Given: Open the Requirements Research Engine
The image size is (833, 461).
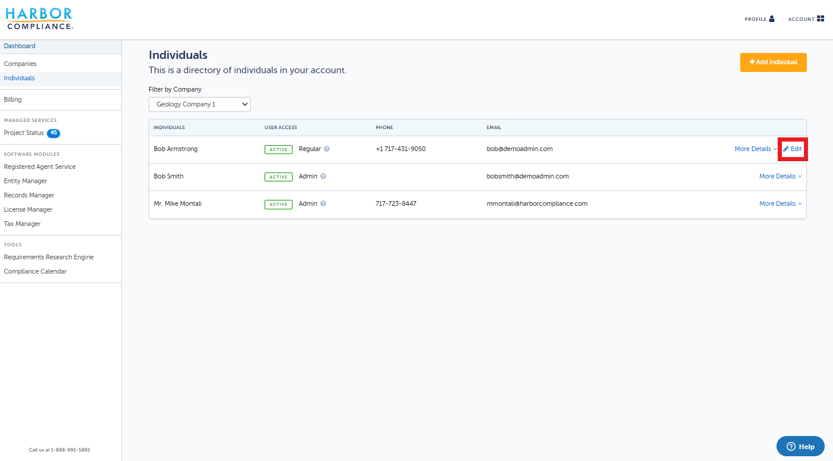Looking at the screenshot, I should 49,258.
